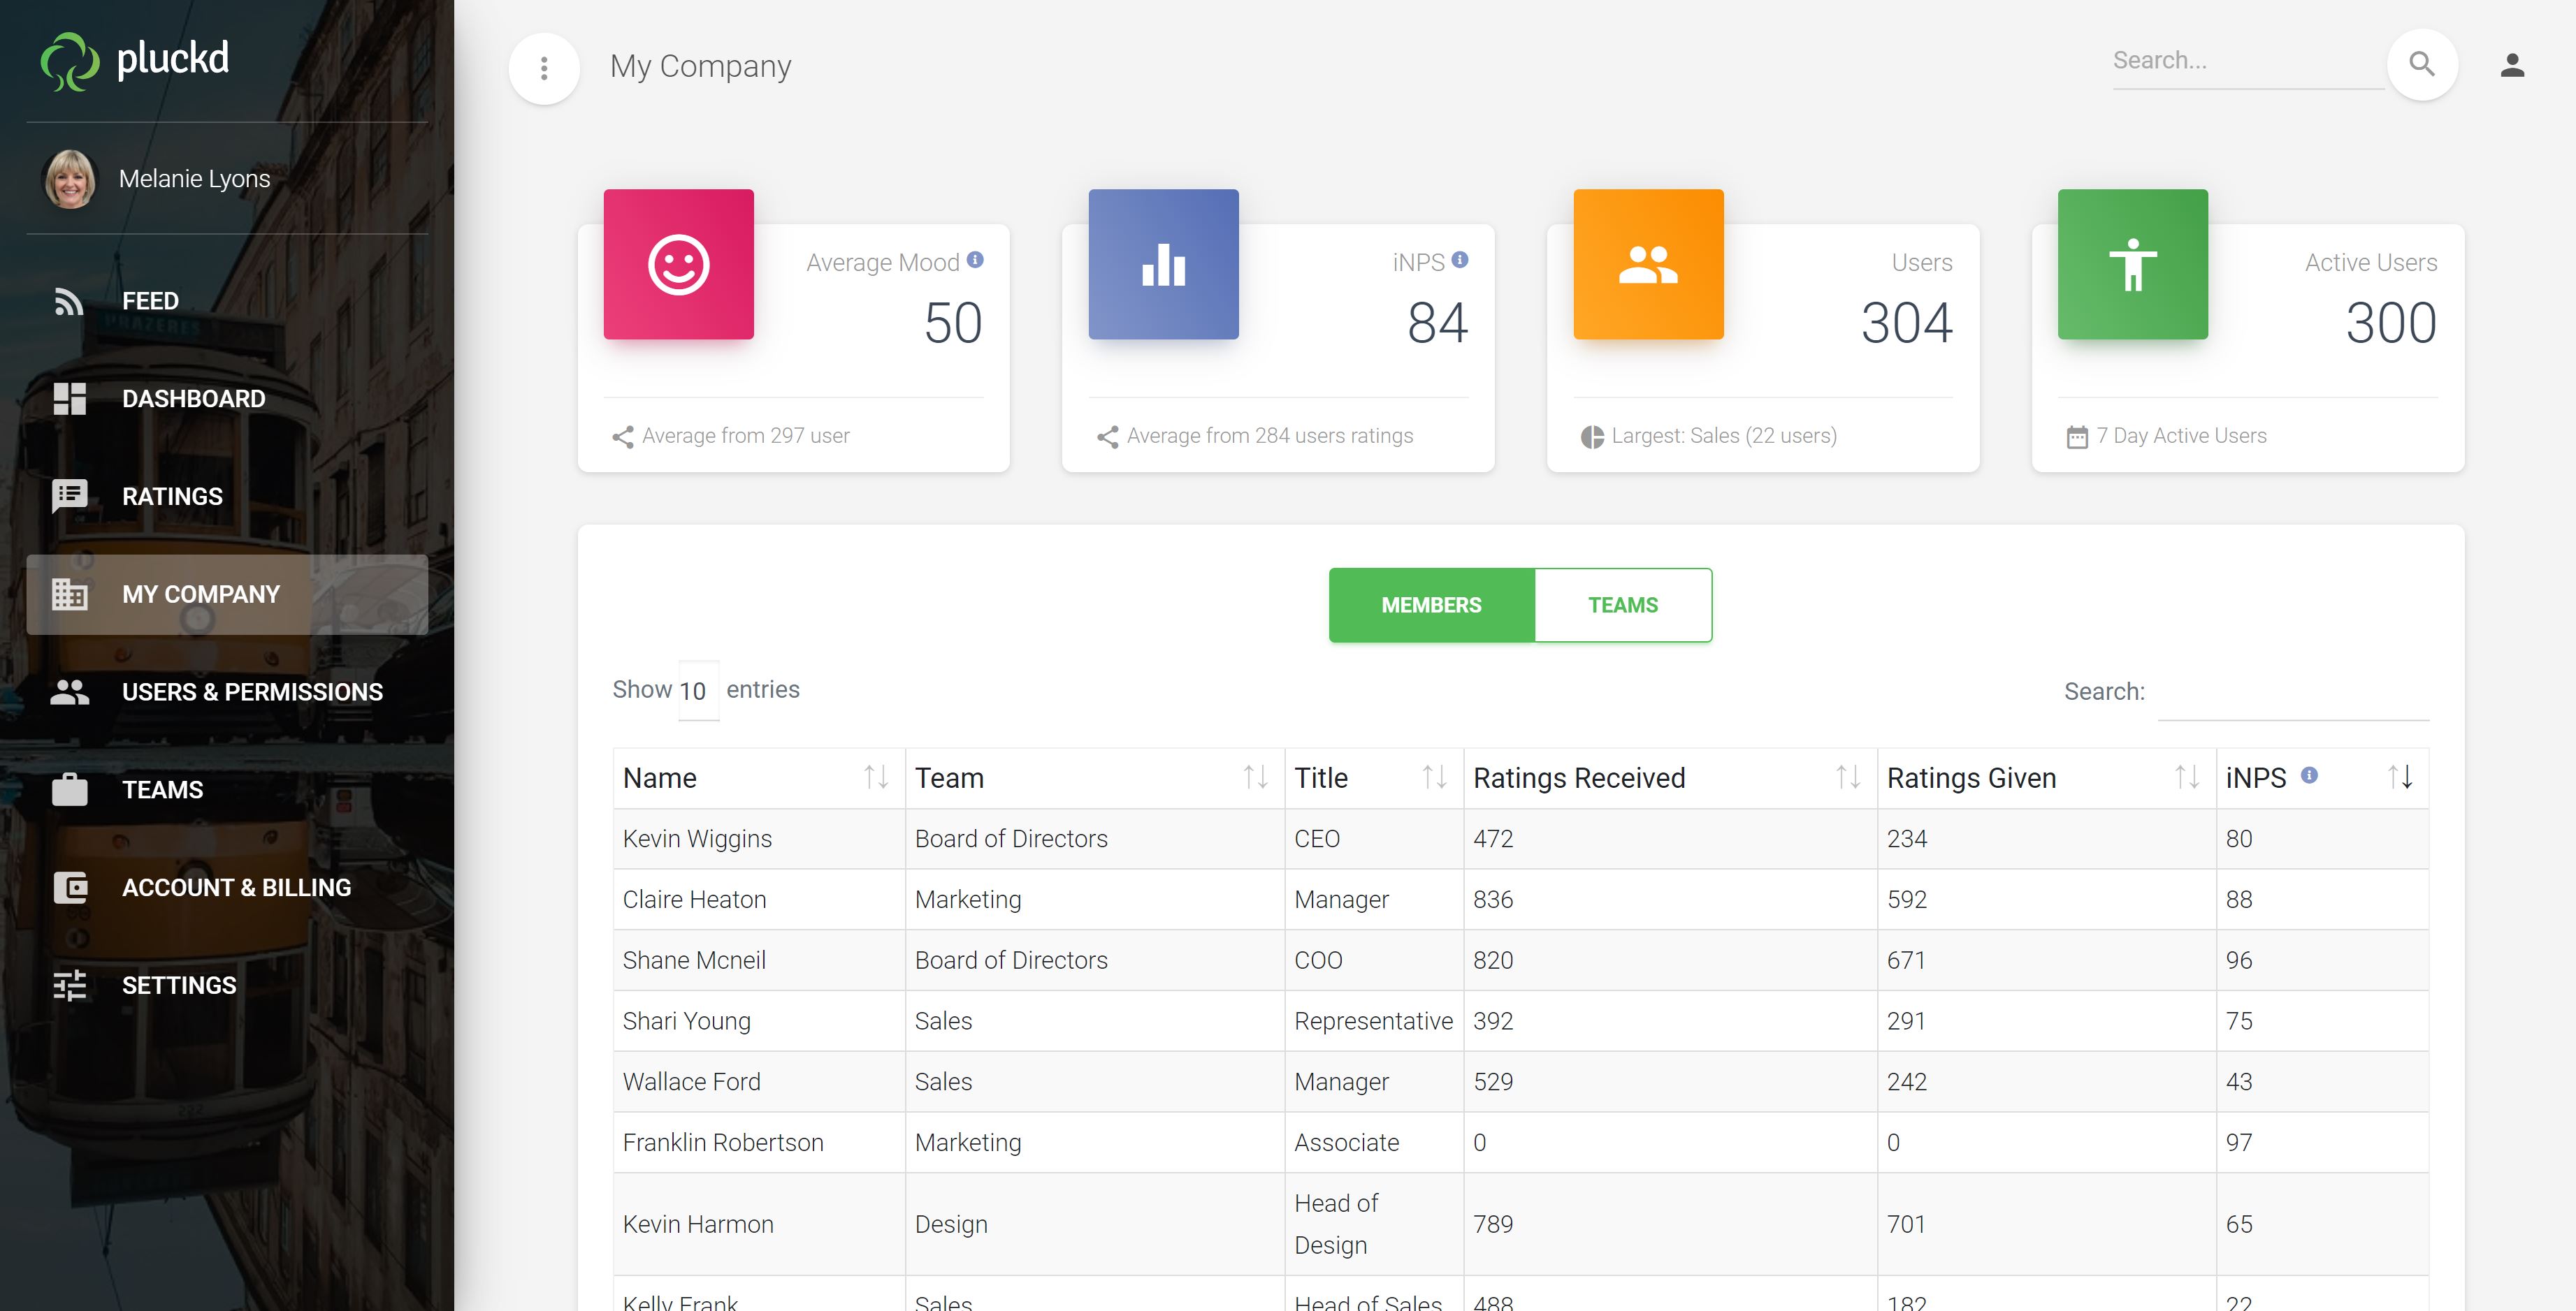Select the MEMBERS tab
The height and width of the screenshot is (1311, 2576).
pos(1432,605)
